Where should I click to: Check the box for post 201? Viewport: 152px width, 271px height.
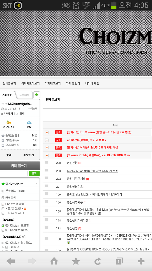(46, 186)
